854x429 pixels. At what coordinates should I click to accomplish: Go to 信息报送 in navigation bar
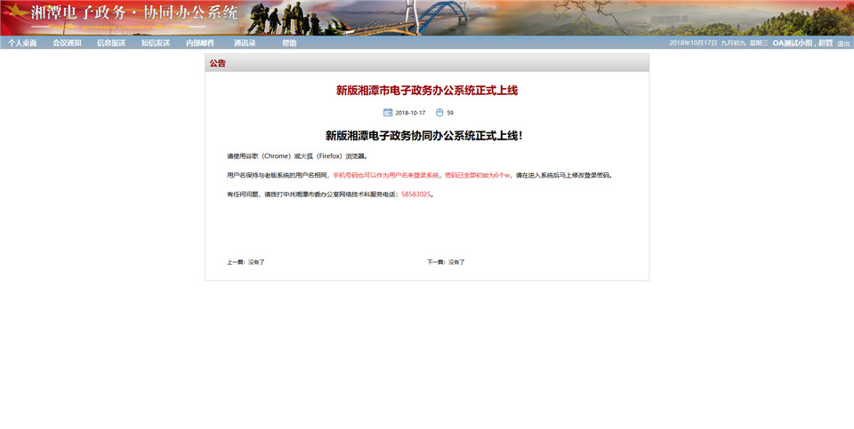coord(111,43)
